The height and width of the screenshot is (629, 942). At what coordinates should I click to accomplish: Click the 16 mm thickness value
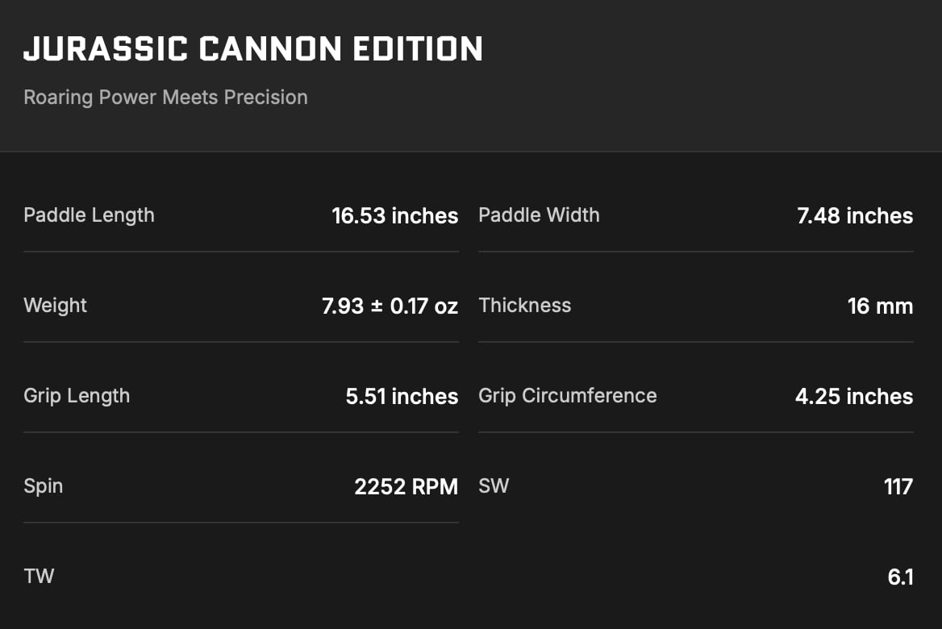coord(880,306)
